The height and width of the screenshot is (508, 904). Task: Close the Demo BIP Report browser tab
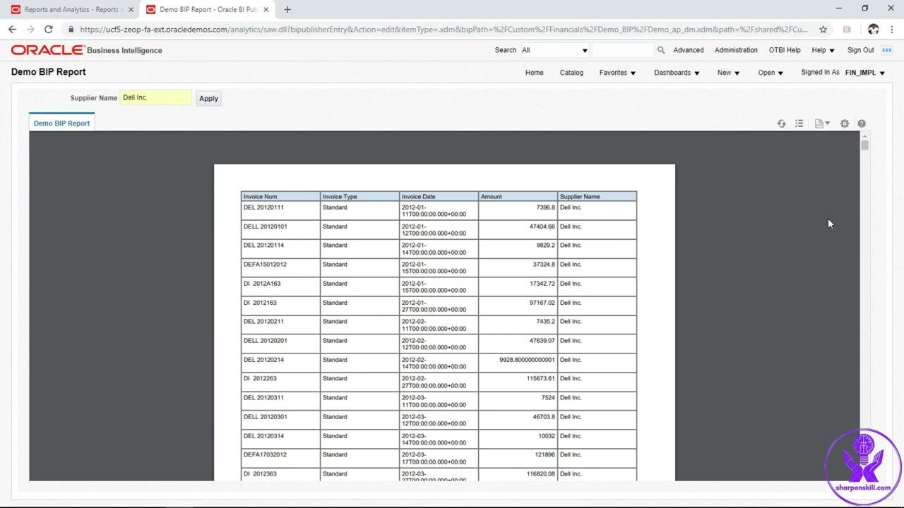click(x=266, y=10)
